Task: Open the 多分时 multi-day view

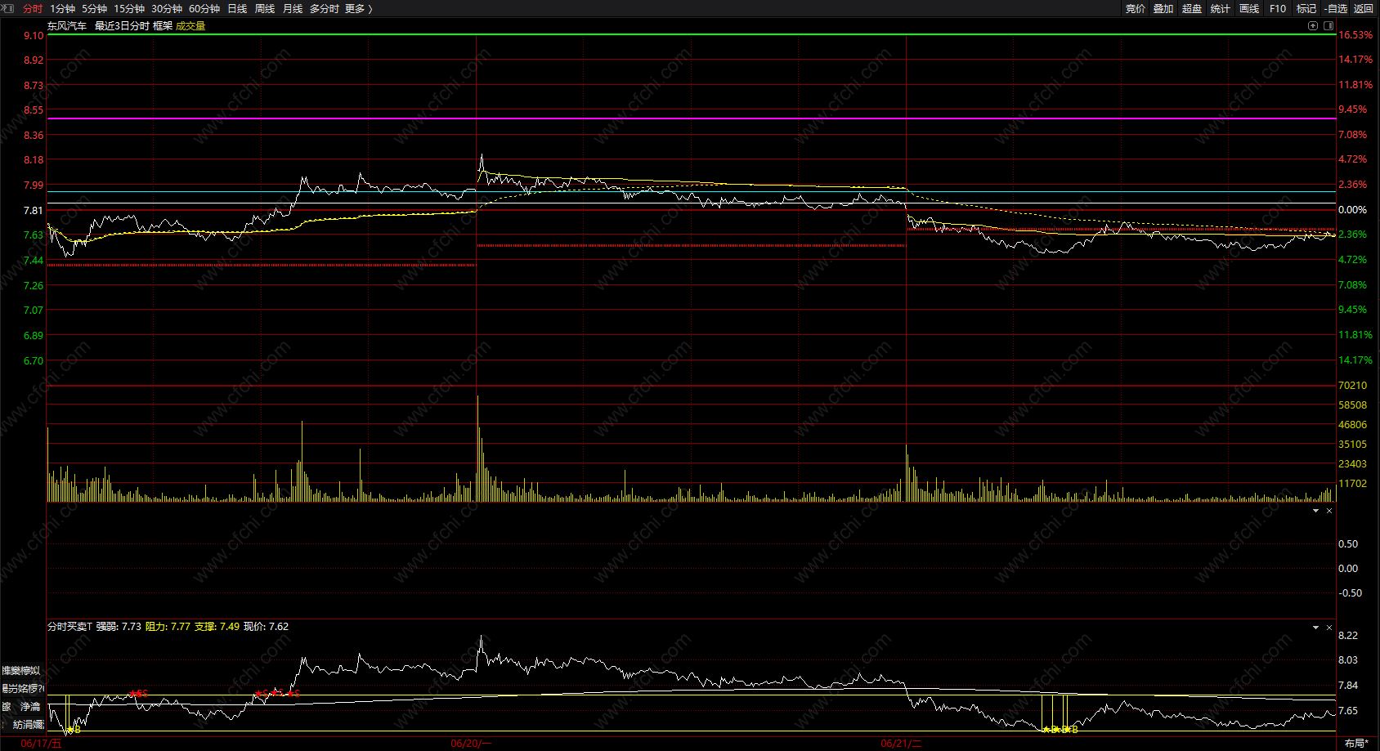Action: (324, 8)
